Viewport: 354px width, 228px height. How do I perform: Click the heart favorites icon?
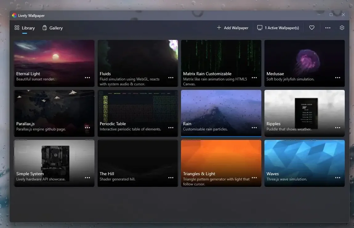point(312,28)
